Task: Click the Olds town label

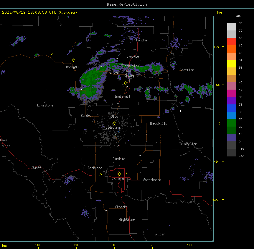Action: tap(114, 117)
